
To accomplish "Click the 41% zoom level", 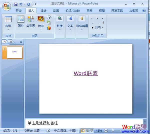I will pyautogui.click(x=99, y=131).
